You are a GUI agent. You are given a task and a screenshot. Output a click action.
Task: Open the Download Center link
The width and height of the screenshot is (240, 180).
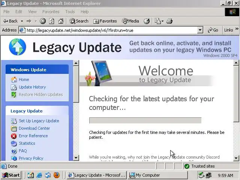click(34, 128)
